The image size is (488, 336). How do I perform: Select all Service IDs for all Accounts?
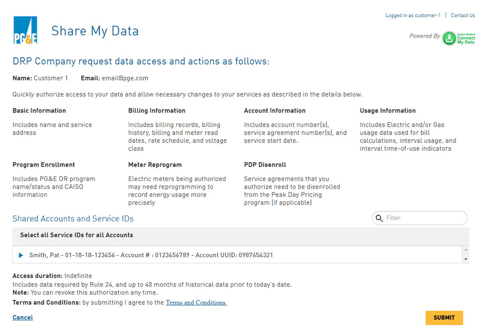[77, 235]
